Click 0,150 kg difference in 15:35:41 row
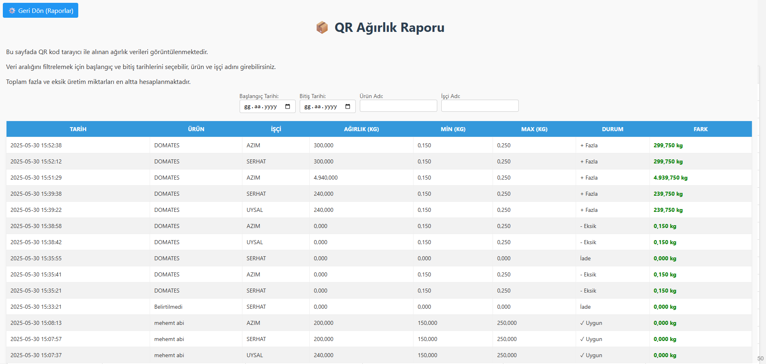 click(665, 274)
